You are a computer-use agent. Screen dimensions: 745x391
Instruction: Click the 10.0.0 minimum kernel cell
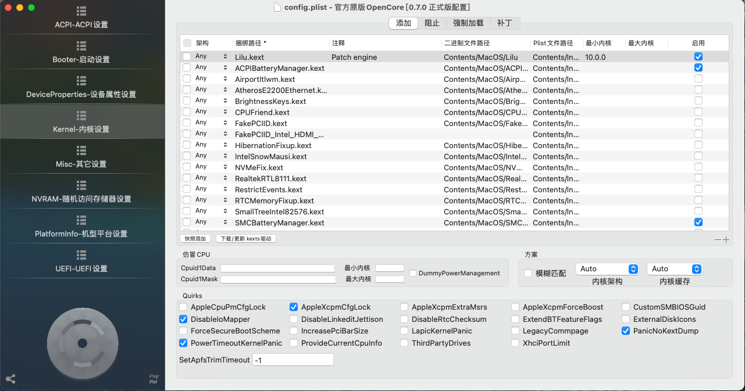596,57
